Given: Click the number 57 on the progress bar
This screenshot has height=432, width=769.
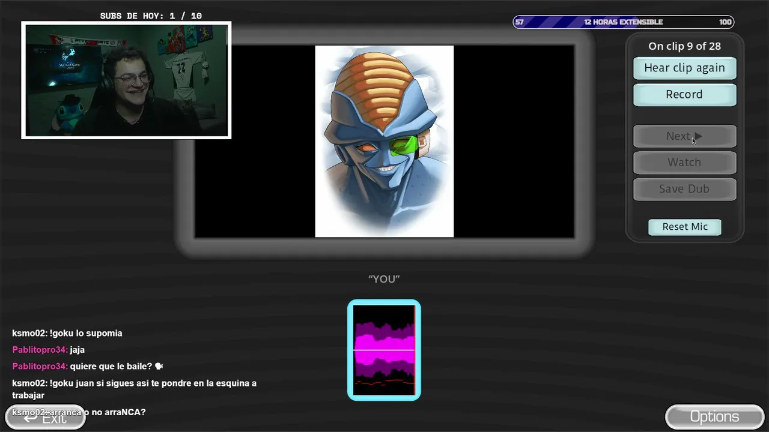Looking at the screenshot, I should [x=520, y=22].
